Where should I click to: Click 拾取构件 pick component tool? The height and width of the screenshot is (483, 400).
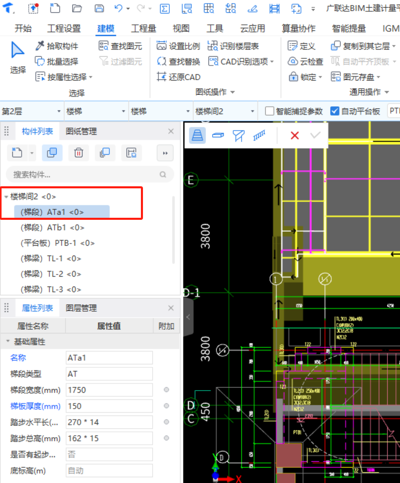pos(57,46)
